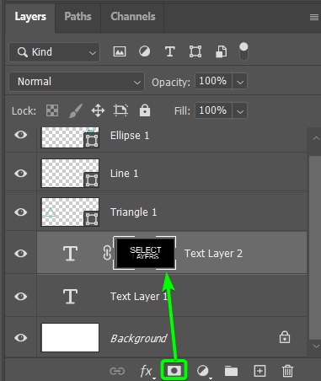Create new fill or adjustment layer
321x381 pixels.
203,371
